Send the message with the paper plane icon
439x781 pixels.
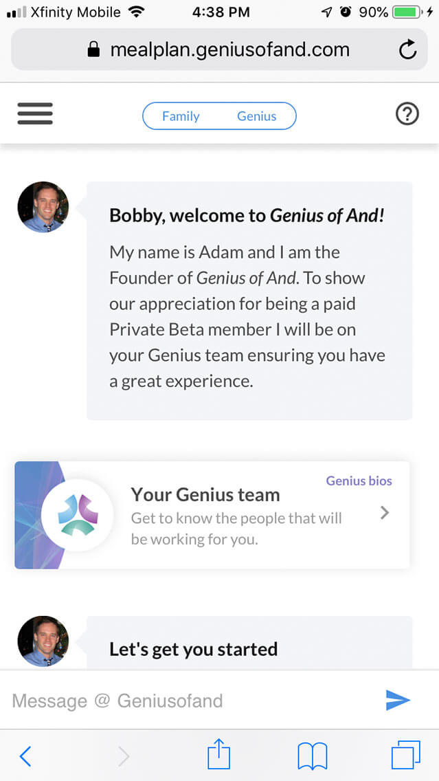click(398, 700)
